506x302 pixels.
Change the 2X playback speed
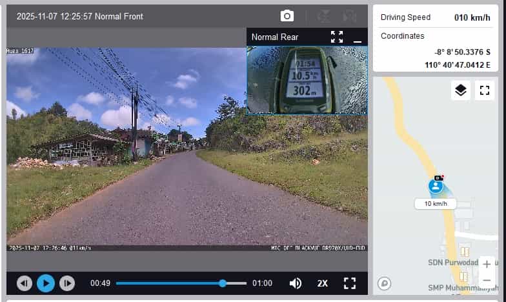pyautogui.click(x=323, y=283)
